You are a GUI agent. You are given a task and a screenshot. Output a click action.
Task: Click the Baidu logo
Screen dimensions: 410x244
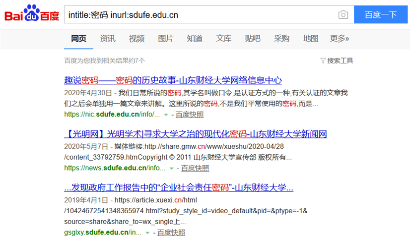click(32, 14)
